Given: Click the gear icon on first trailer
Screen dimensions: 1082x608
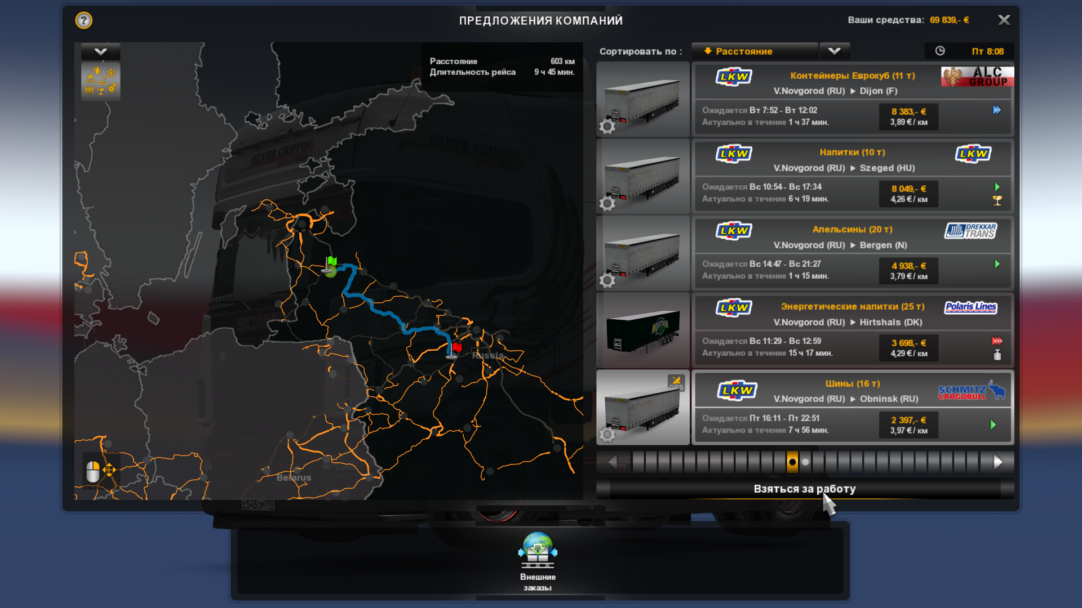Looking at the screenshot, I should click(x=607, y=127).
